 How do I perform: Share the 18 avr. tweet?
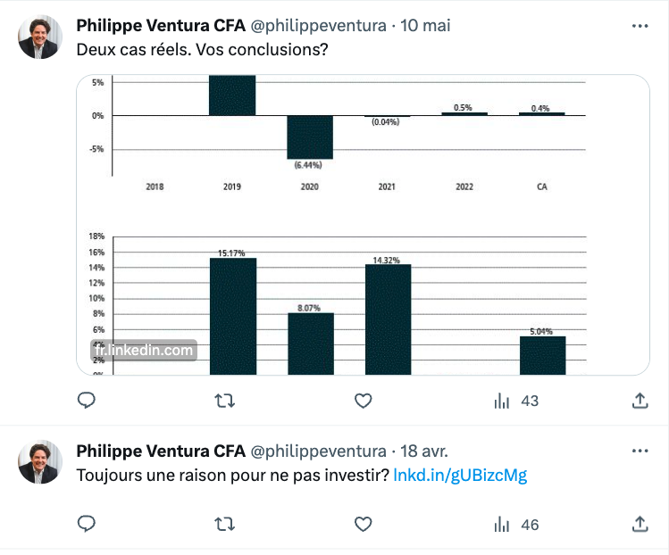[640, 525]
